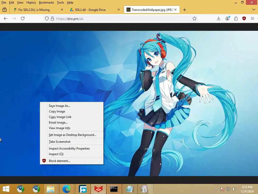Open the Downloads panel

(218, 18)
